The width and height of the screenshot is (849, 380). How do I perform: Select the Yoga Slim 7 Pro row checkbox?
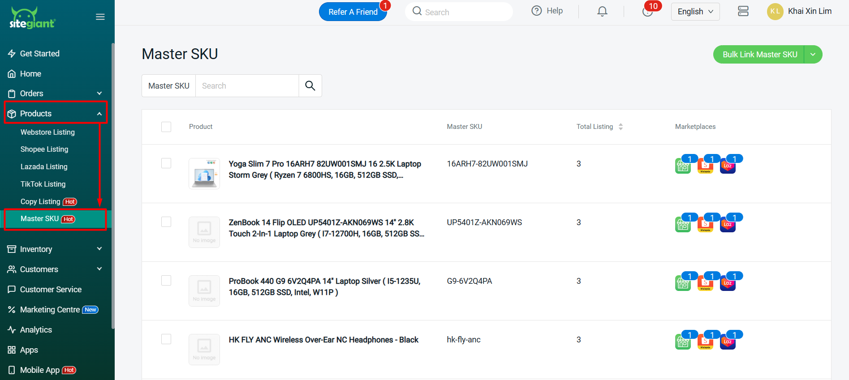pos(166,163)
